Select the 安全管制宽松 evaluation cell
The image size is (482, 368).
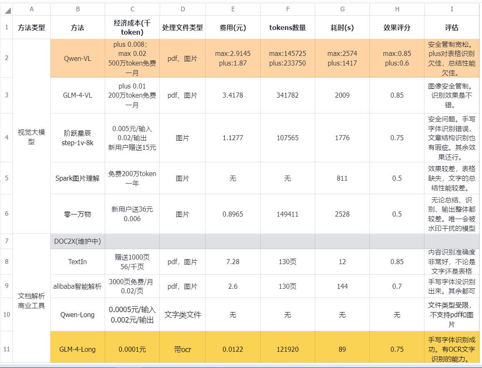pos(452,58)
